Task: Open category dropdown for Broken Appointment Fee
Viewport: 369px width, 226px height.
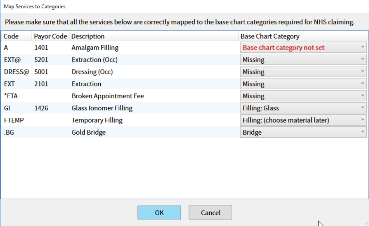Action: click(303, 96)
